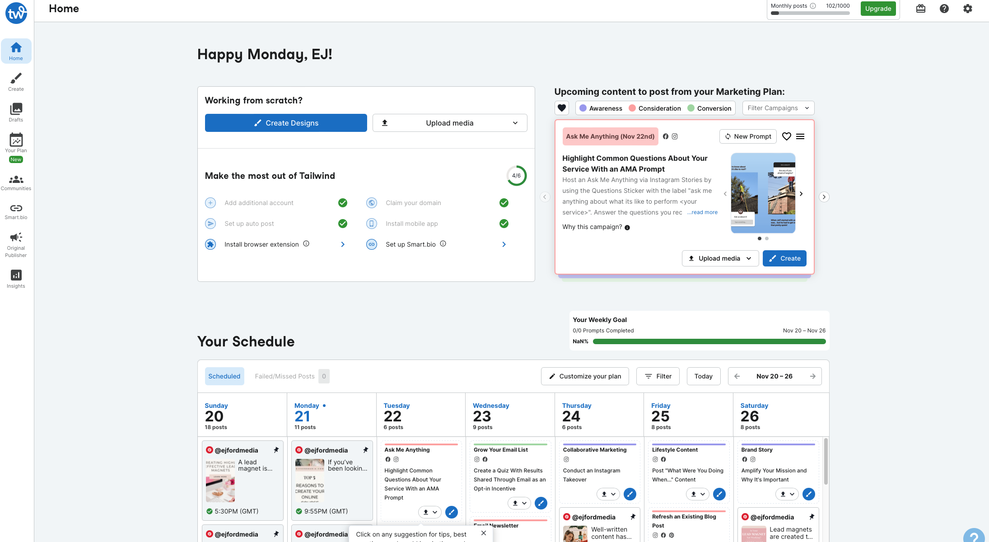Viewport: 989px width, 542px height.
Task: Toggle Conversion campaign filter
Action: click(709, 108)
